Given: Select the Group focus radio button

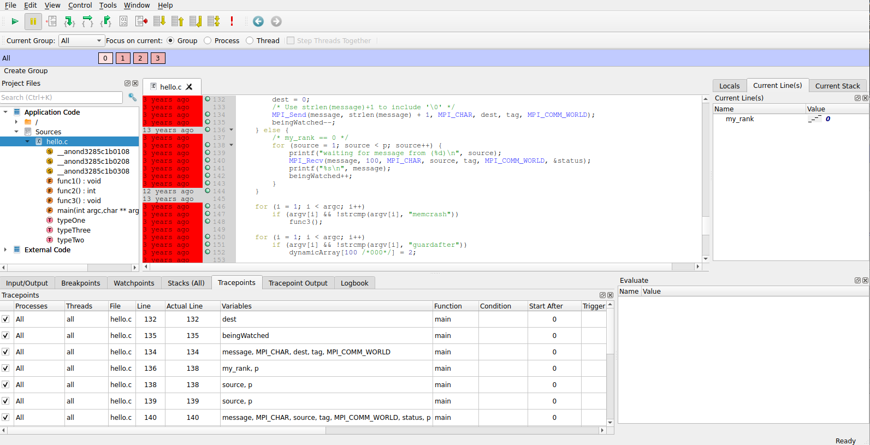Looking at the screenshot, I should coord(170,40).
